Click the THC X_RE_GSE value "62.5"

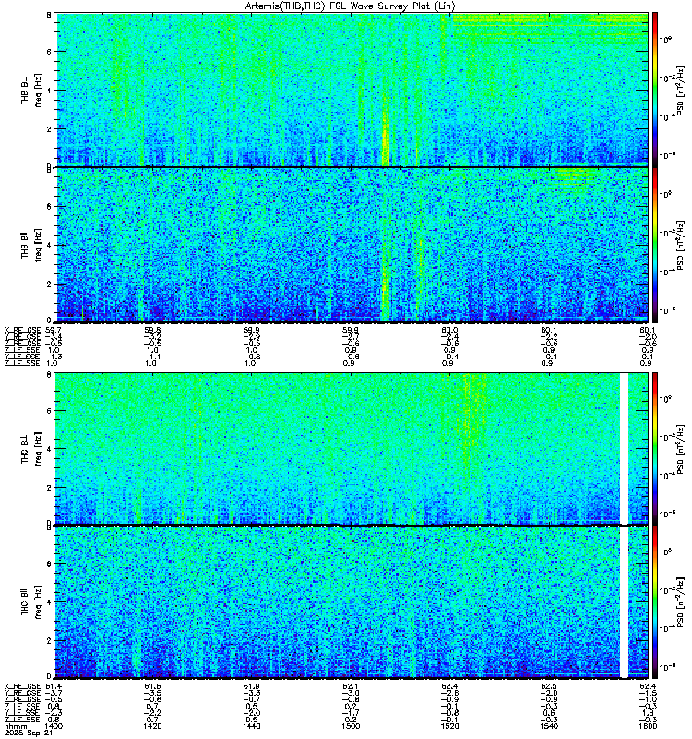click(549, 686)
